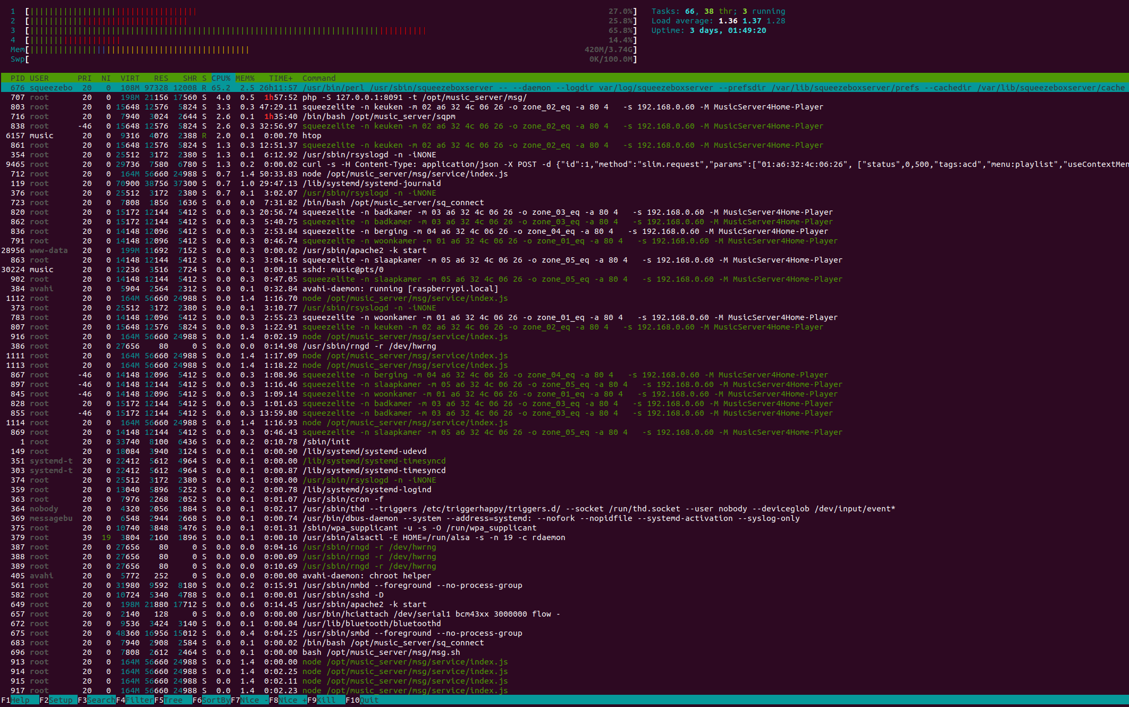Viewport: 1129px width, 707px height.
Task: Click the PID column header
Action: point(18,78)
